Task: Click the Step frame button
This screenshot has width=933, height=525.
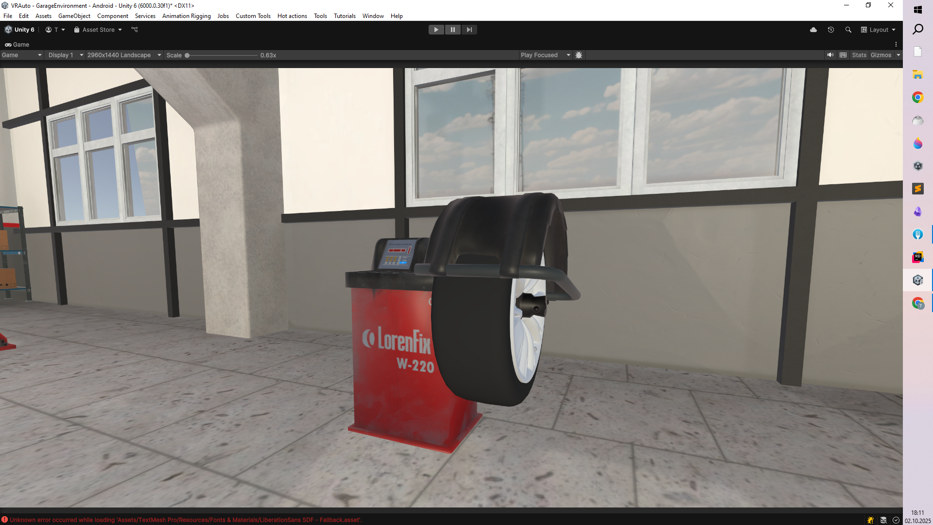Action: point(469,30)
